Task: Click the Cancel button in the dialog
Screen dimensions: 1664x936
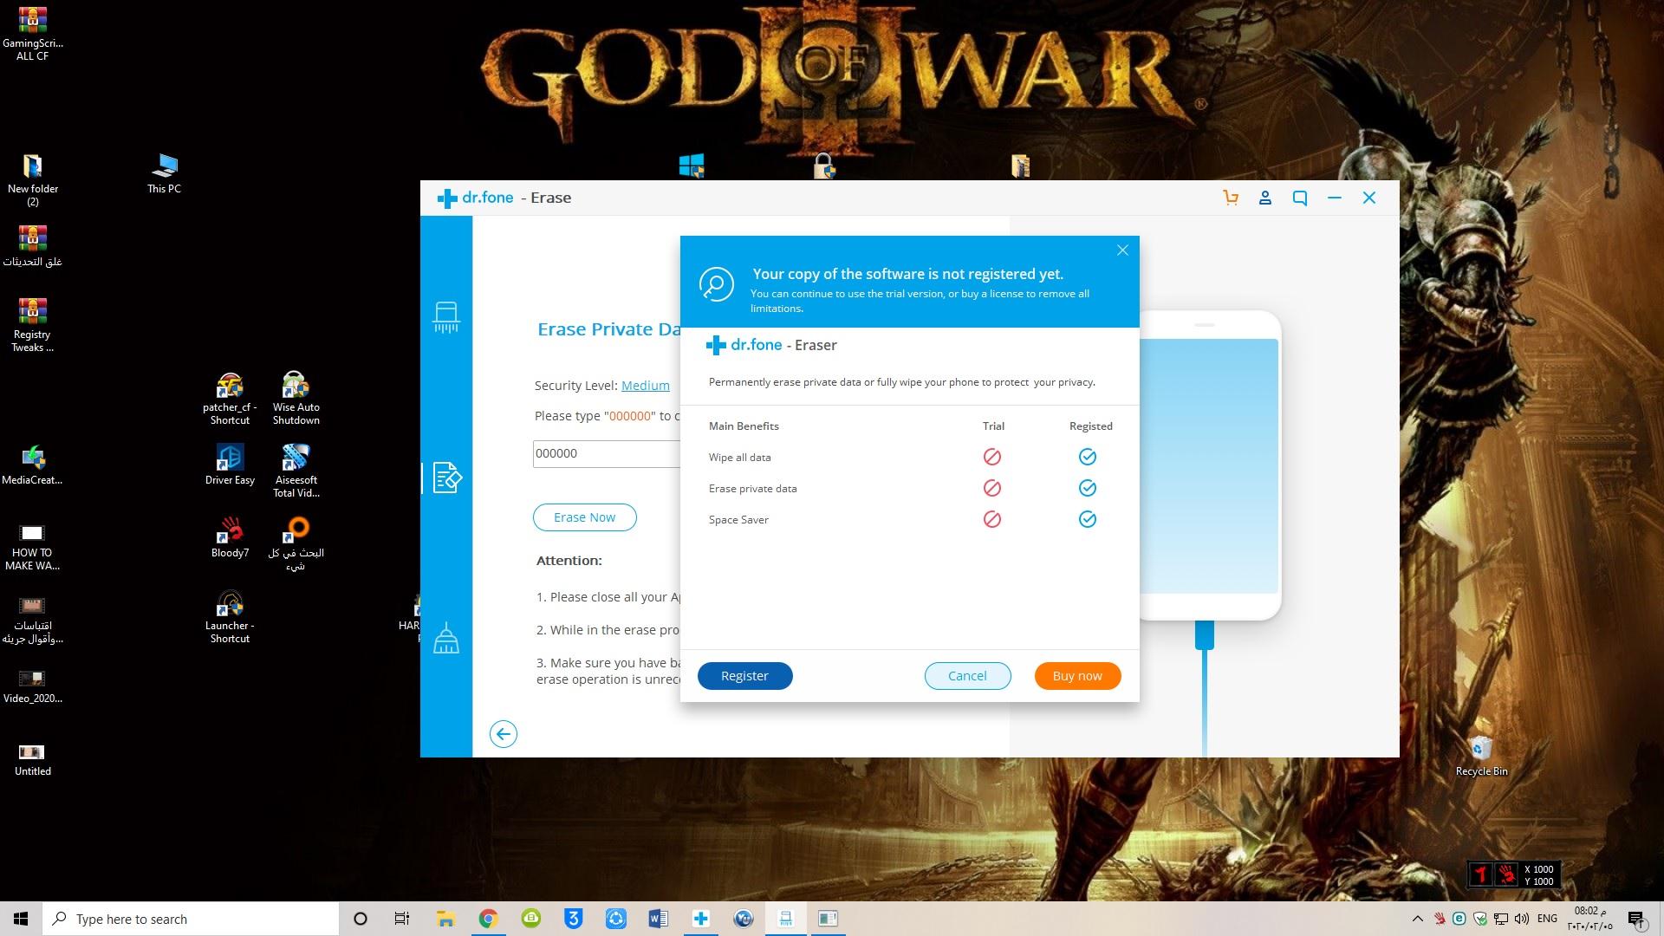Action: (x=967, y=676)
